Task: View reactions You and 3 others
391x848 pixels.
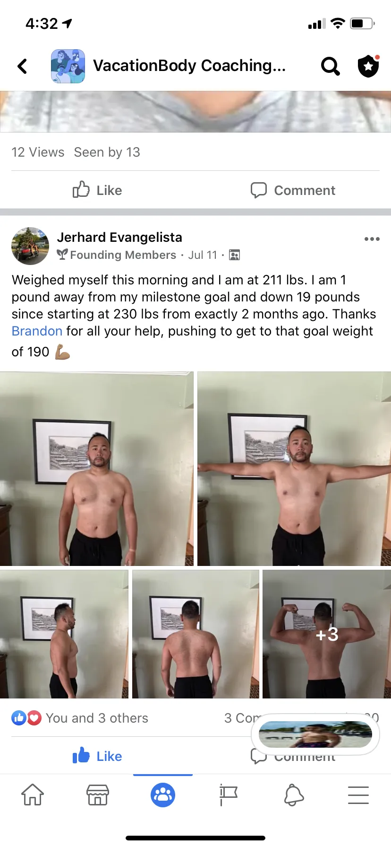Action: pyautogui.click(x=80, y=718)
